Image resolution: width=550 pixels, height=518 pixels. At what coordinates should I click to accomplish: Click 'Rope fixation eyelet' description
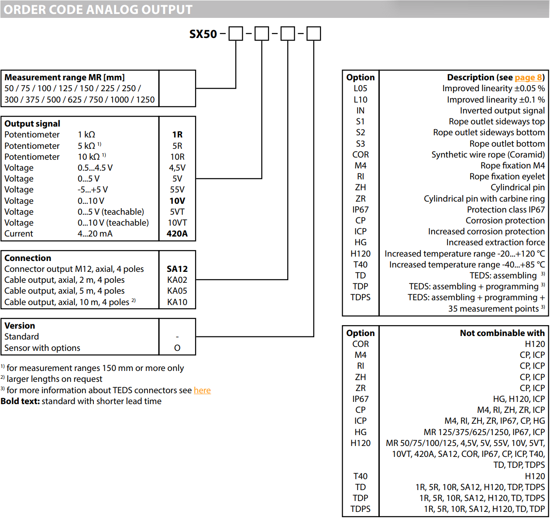coord(507,176)
